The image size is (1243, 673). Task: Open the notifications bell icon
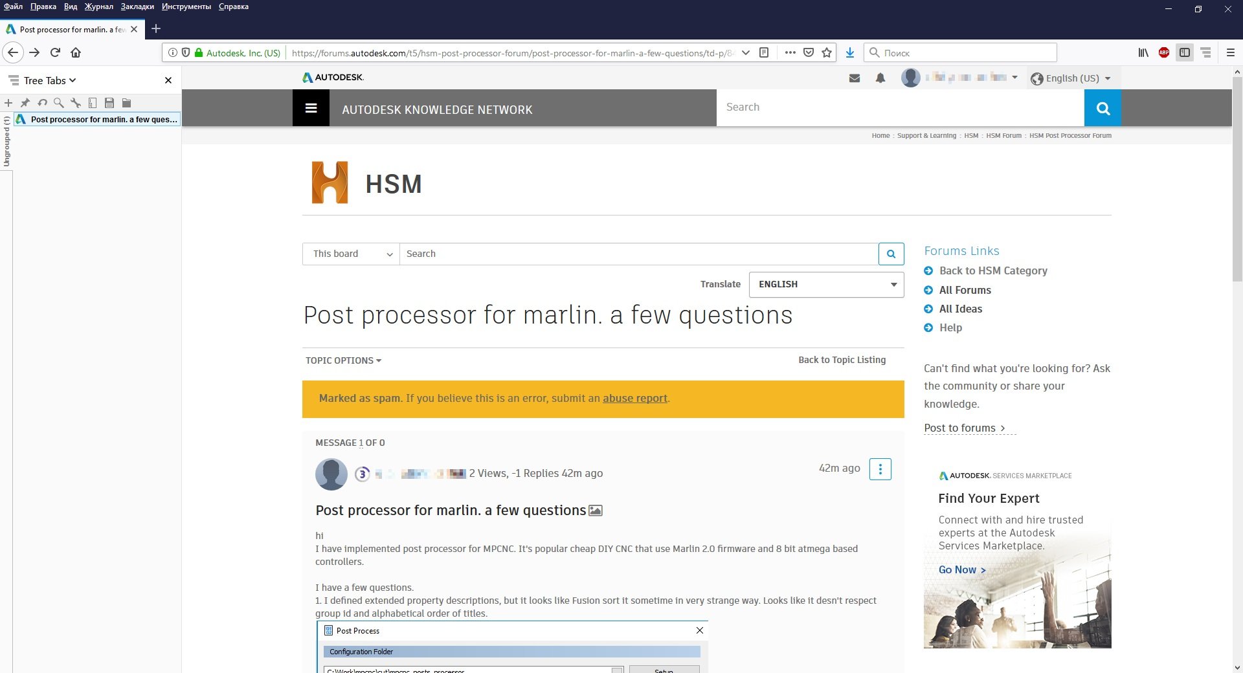(880, 78)
